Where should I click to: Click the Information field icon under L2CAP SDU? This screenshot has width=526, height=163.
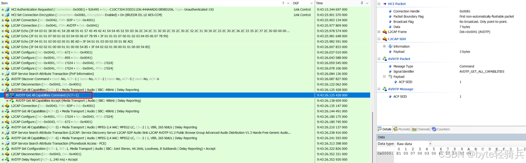click(390, 46)
